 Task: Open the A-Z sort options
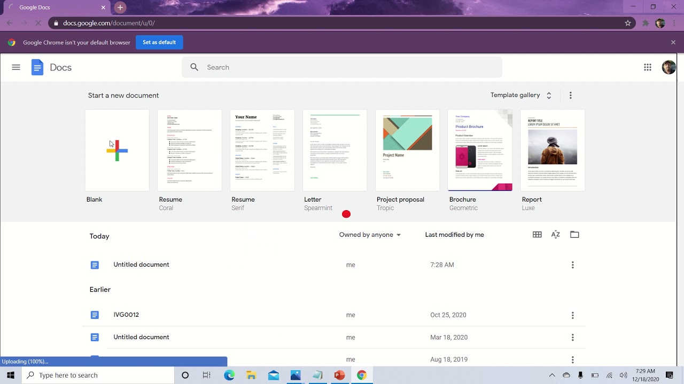point(556,235)
